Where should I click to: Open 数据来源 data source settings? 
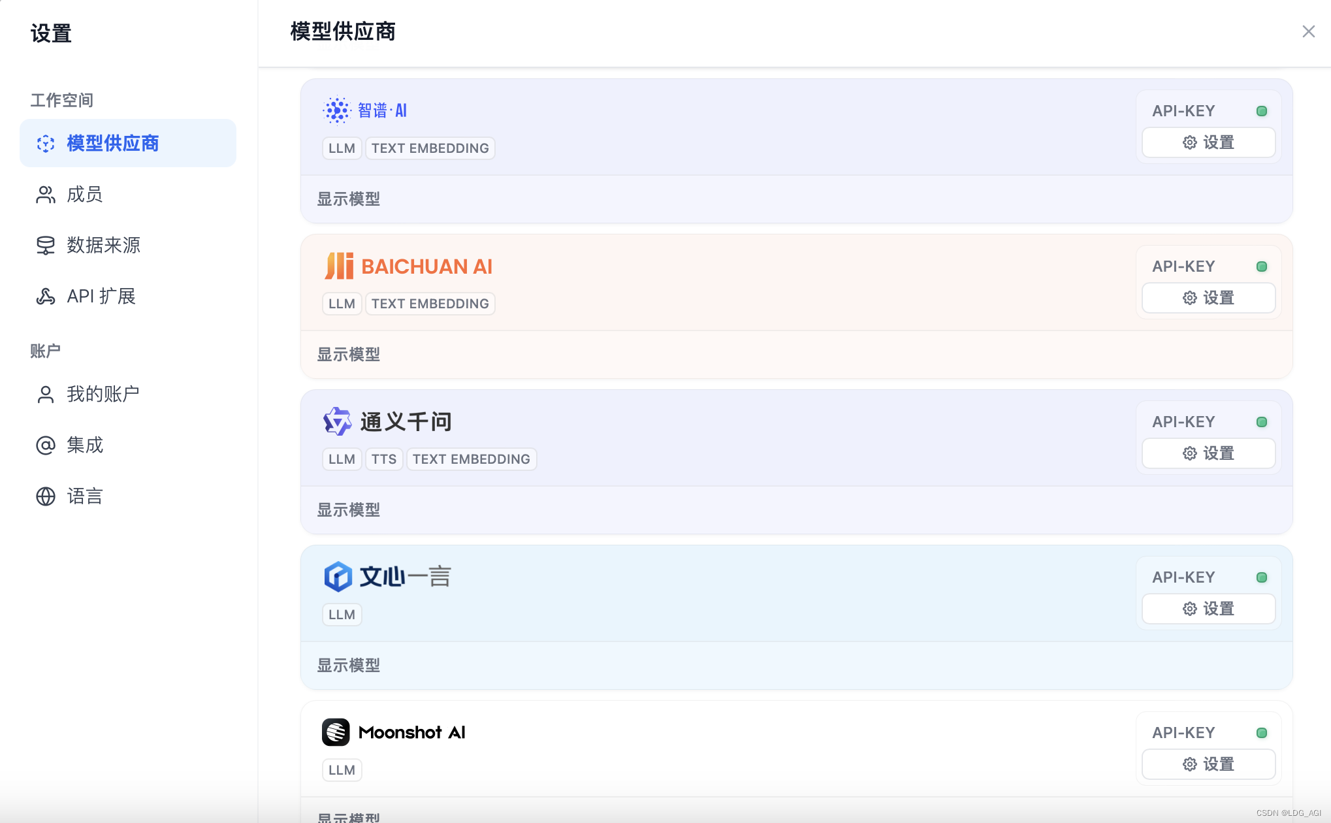(103, 246)
